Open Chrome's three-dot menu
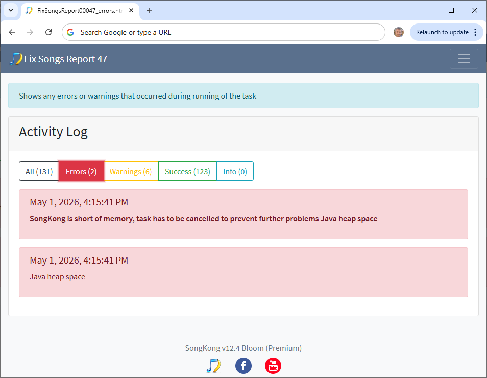 click(475, 32)
